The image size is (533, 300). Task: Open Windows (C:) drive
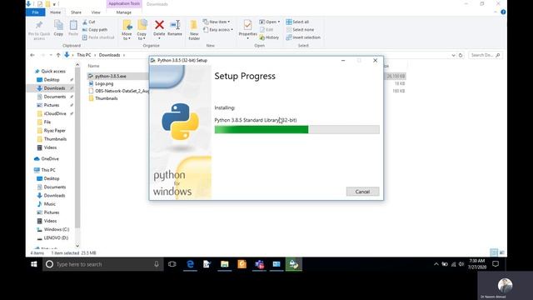(57, 230)
